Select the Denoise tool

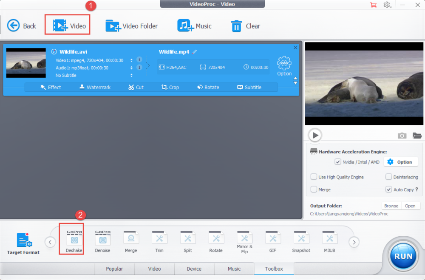[x=102, y=241]
